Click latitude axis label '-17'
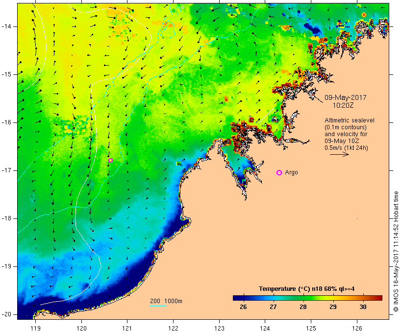 (6, 170)
